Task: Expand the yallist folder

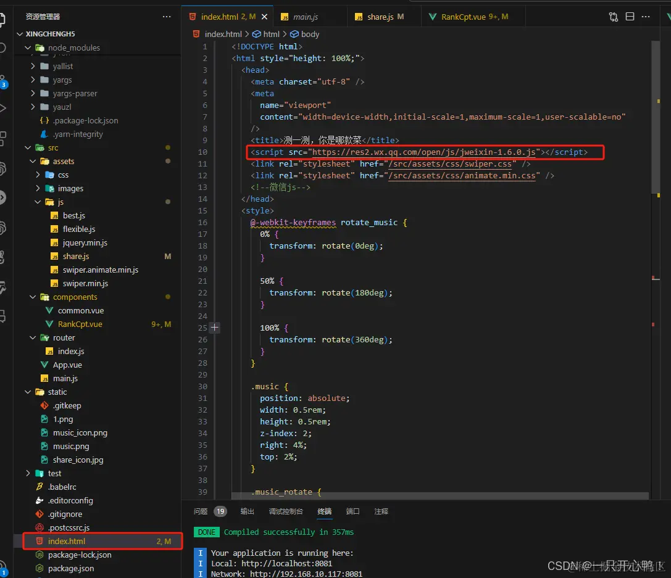Action: 33,66
